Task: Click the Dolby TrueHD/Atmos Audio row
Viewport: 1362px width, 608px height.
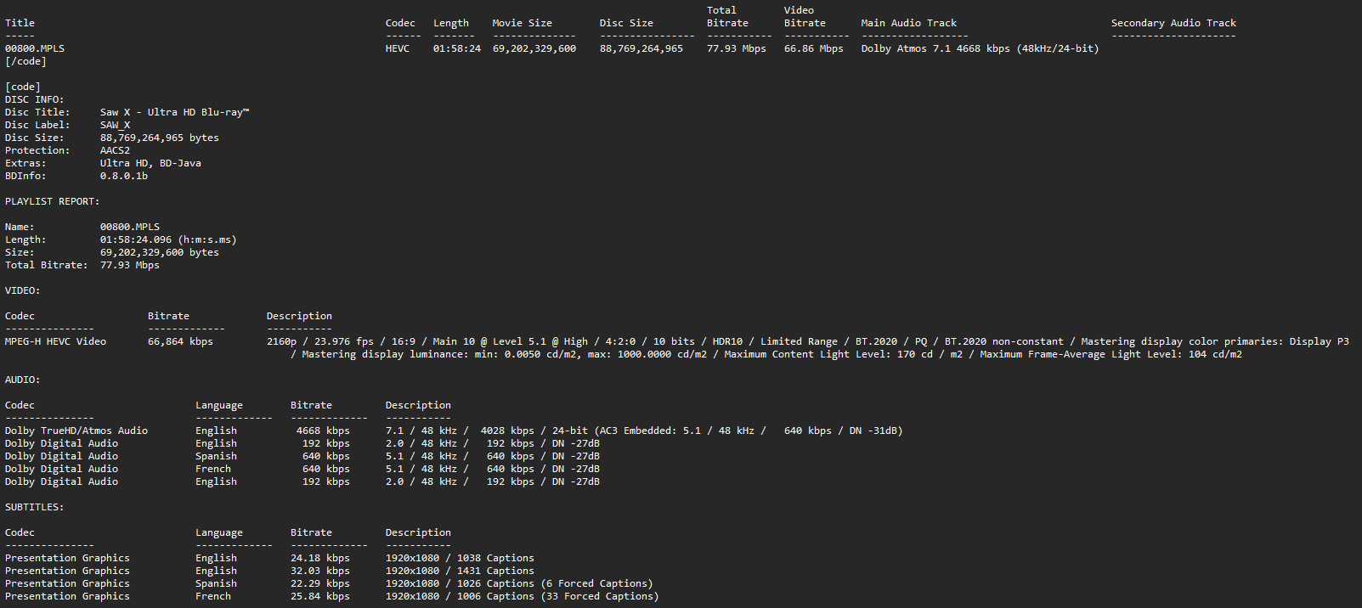Action: [x=76, y=431]
